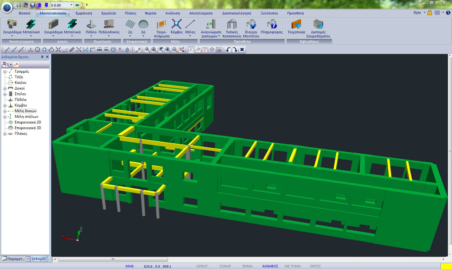Click the zoom-in plus magnifier icon
This screenshot has width=452, height=269.
point(168,50)
